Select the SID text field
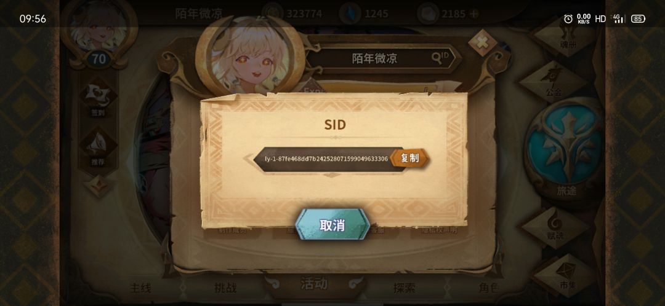Image resolution: width=665 pixels, height=306 pixels. point(326,159)
